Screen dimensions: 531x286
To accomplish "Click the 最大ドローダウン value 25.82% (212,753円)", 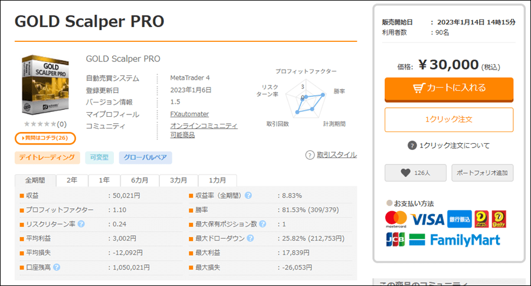I will 313,238.
